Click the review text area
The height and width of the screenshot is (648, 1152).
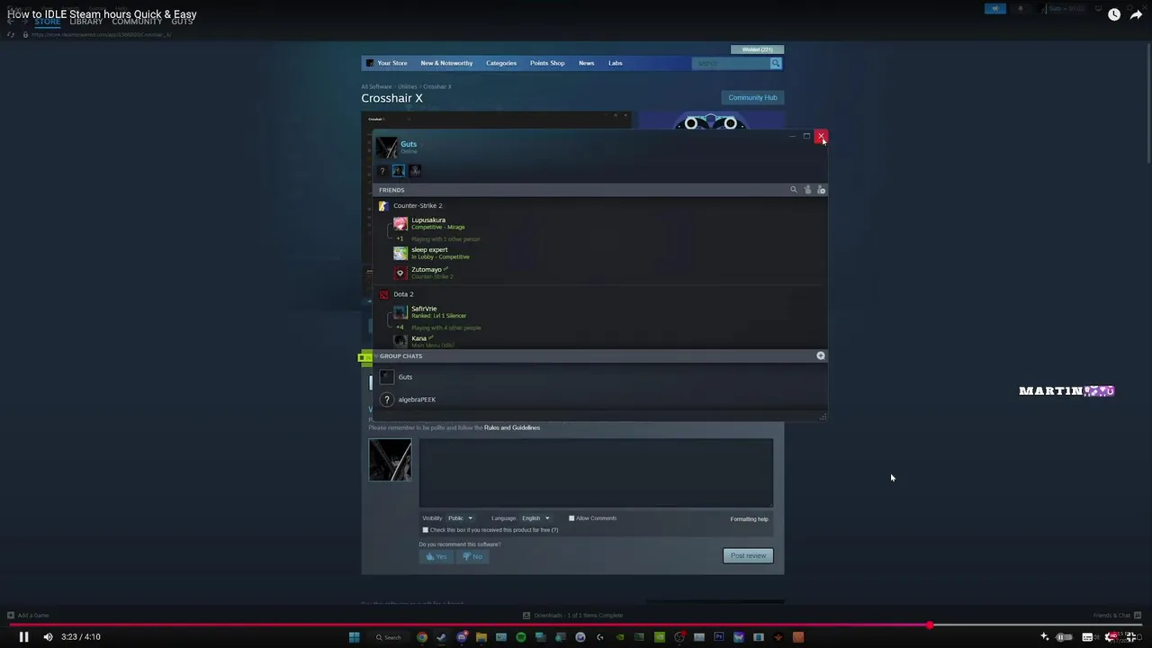(x=596, y=472)
